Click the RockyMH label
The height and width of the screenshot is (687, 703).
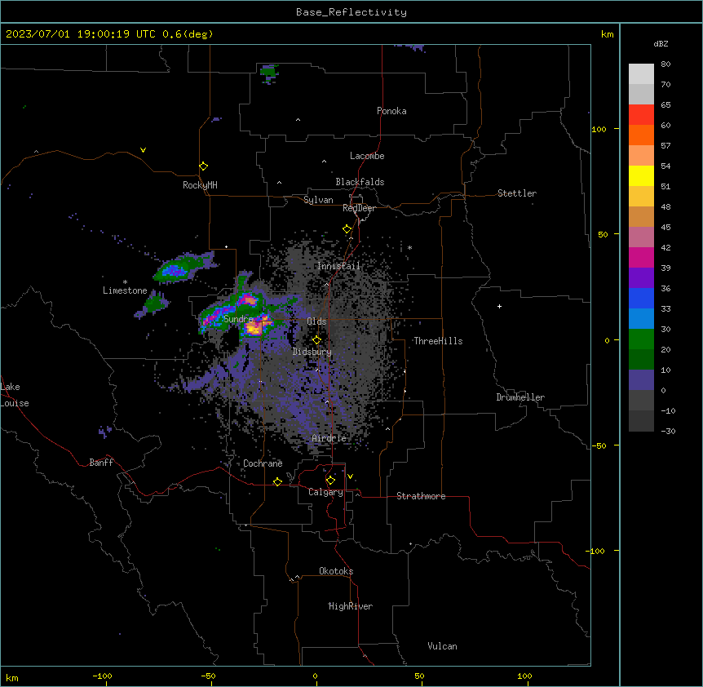(x=200, y=185)
